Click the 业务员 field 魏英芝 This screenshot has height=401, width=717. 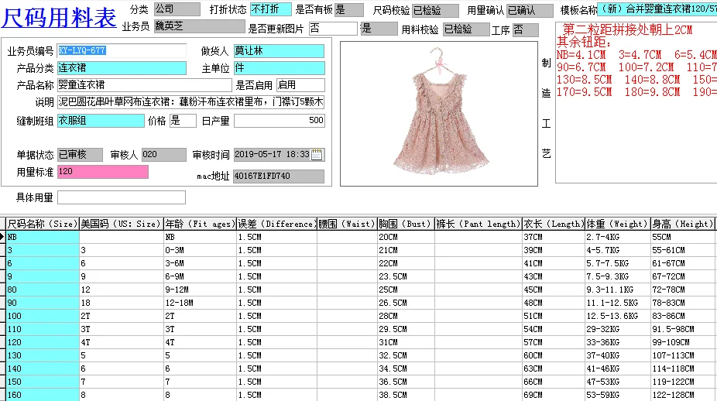[x=199, y=26]
